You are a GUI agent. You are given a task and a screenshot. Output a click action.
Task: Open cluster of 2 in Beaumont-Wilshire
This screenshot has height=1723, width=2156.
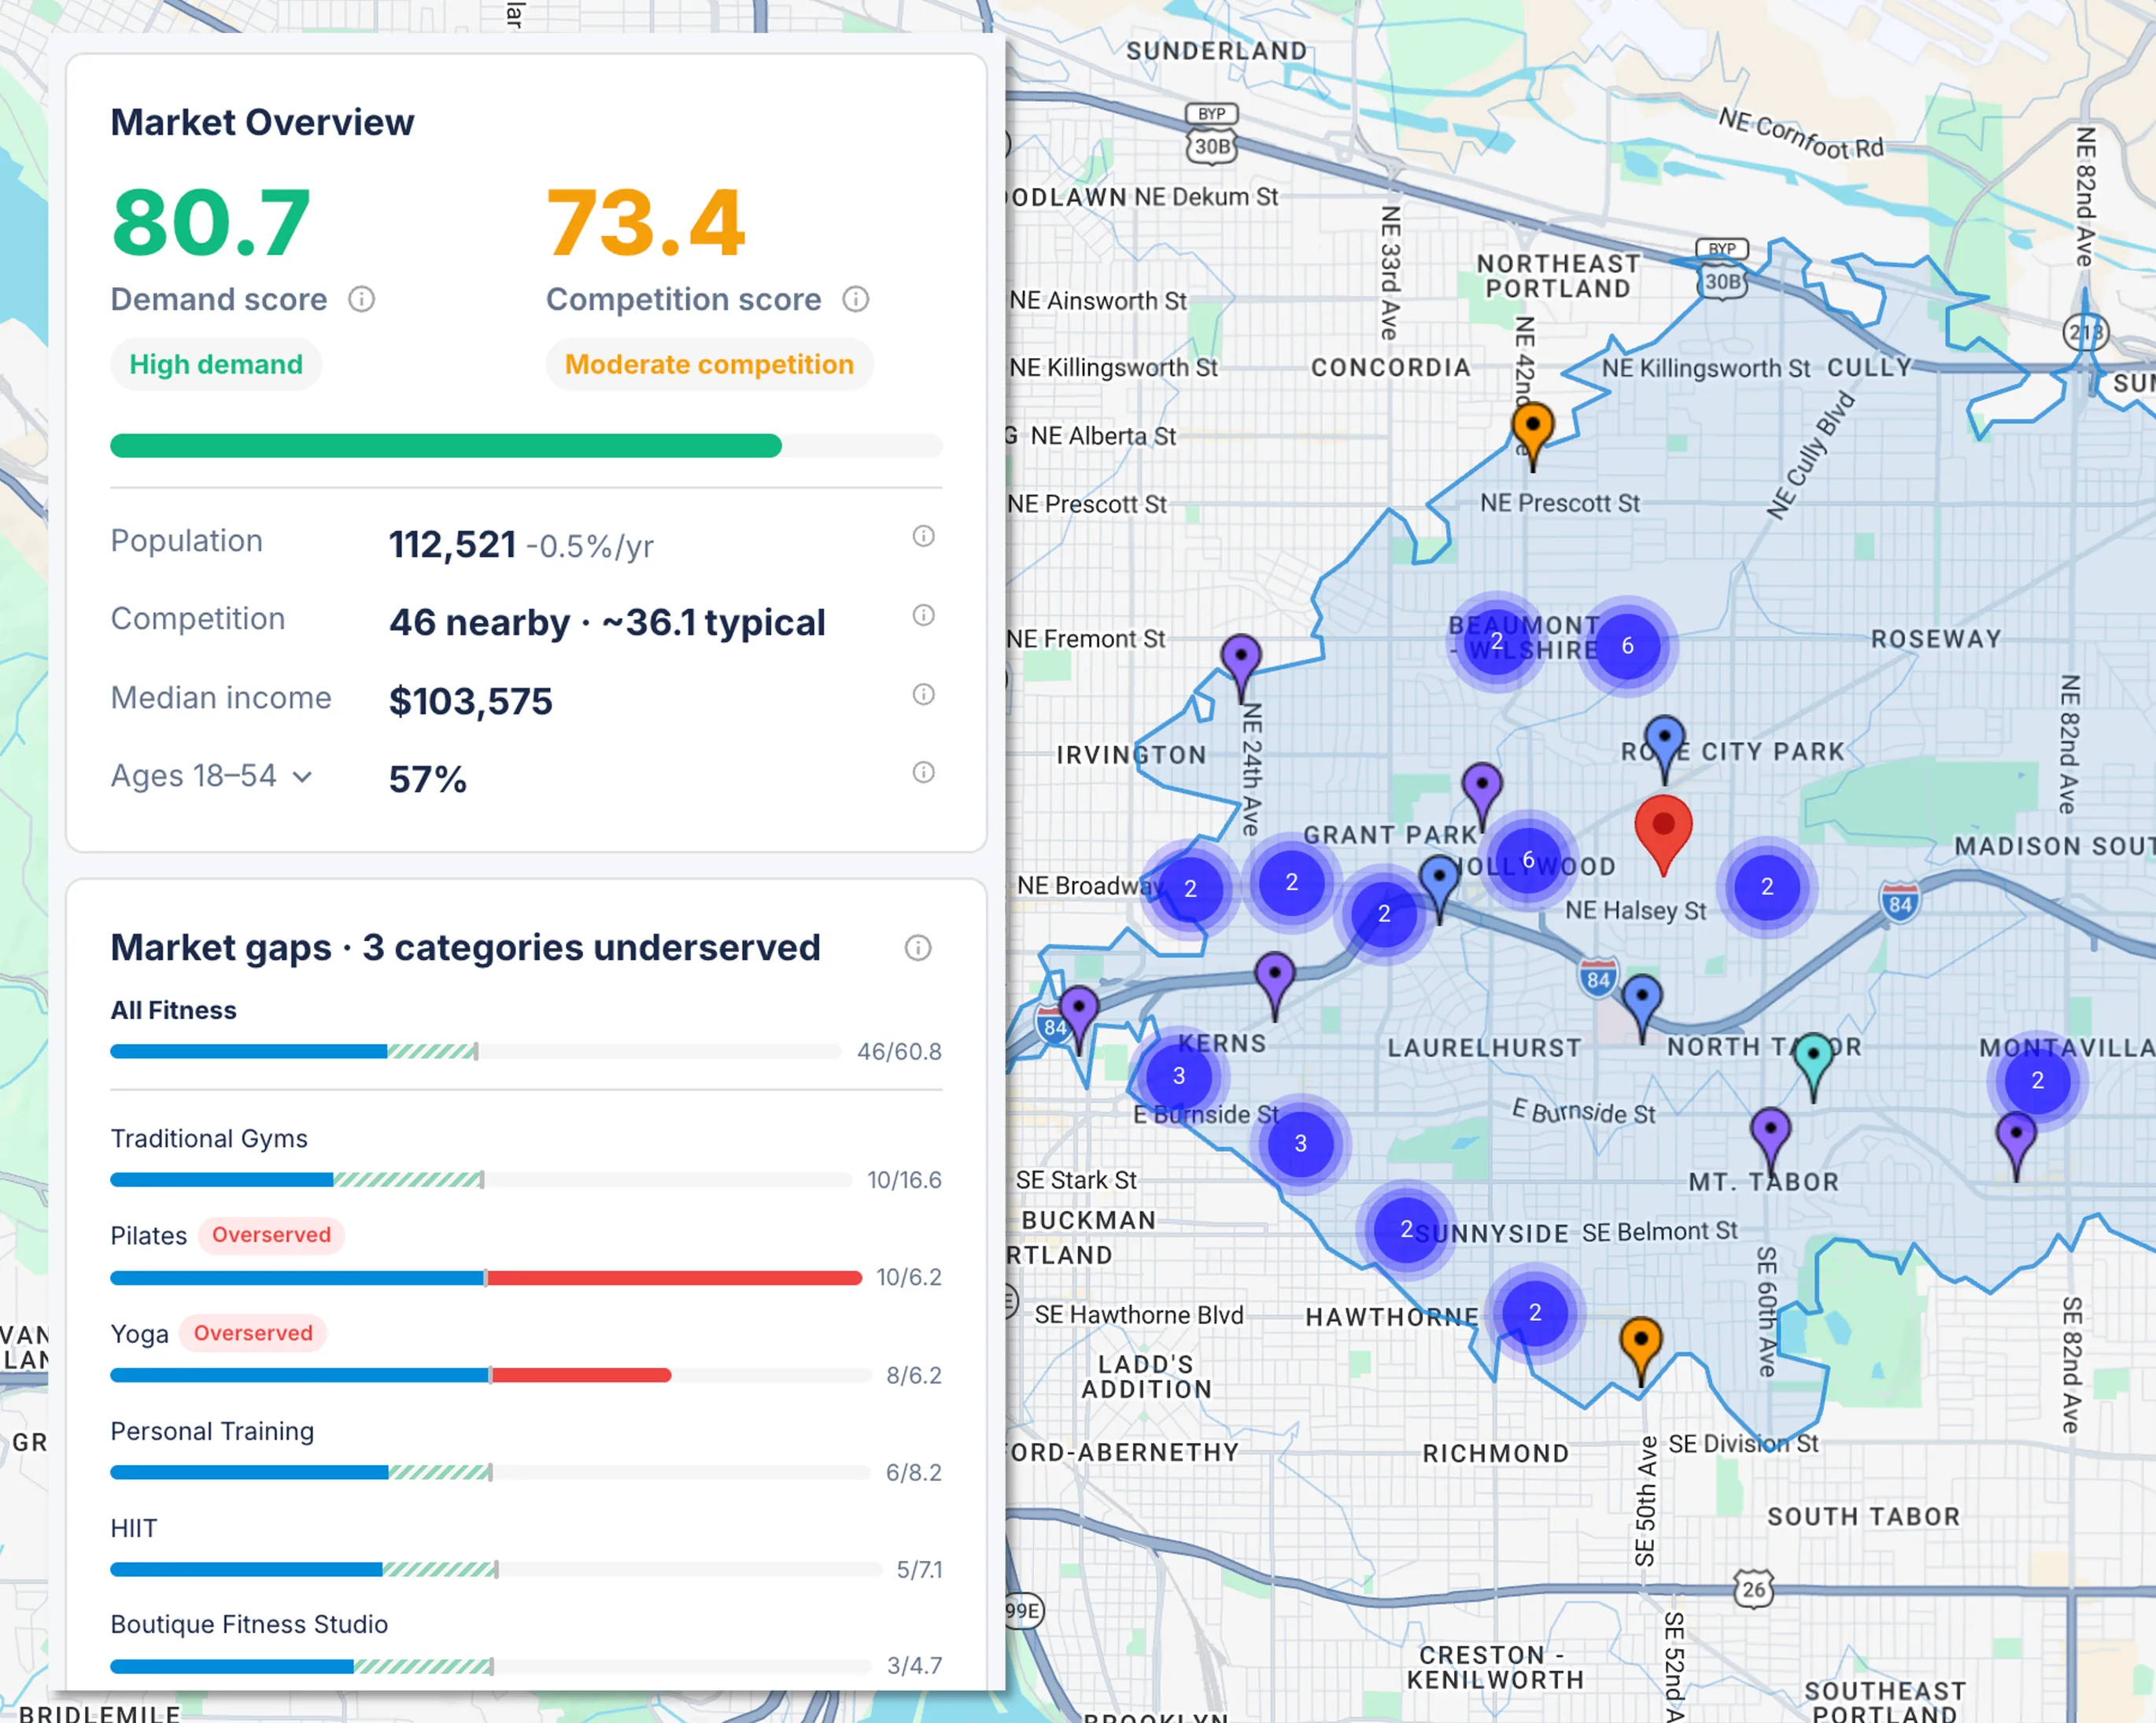pyautogui.click(x=1496, y=641)
